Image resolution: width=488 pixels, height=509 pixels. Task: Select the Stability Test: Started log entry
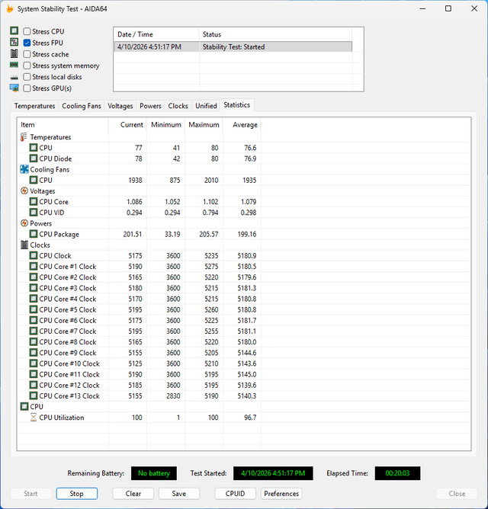[x=233, y=46]
